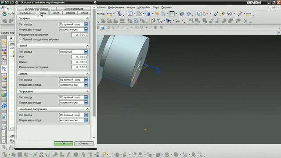The image size is (281, 158).
Task: Switch to the Отход tab
Action: 84,13
